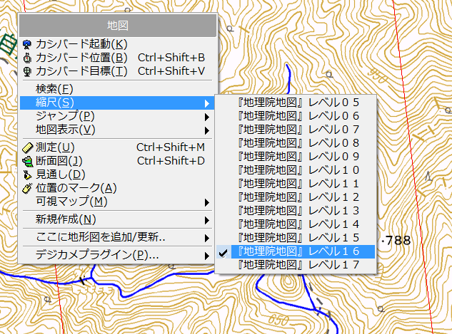Select 地理院地図 レベル11 scale
The height and width of the screenshot is (334, 452).
[x=296, y=184]
